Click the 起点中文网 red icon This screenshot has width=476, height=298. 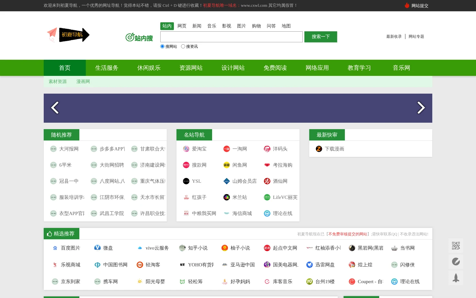point(267,248)
